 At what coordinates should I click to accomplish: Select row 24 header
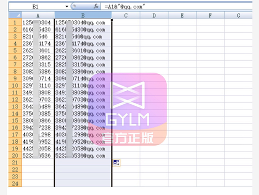click(15, 184)
